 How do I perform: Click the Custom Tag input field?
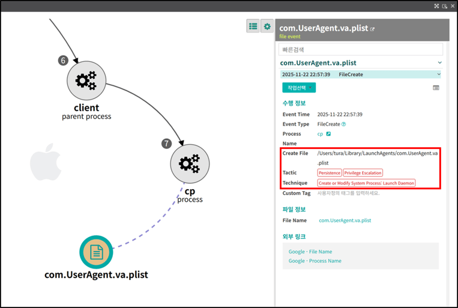[349, 193]
